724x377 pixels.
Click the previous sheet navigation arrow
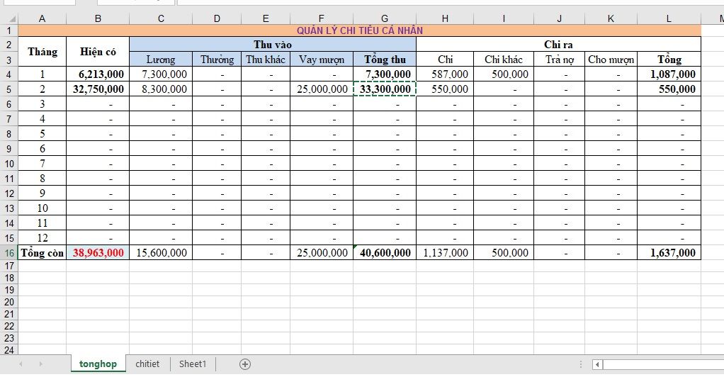pos(21,364)
